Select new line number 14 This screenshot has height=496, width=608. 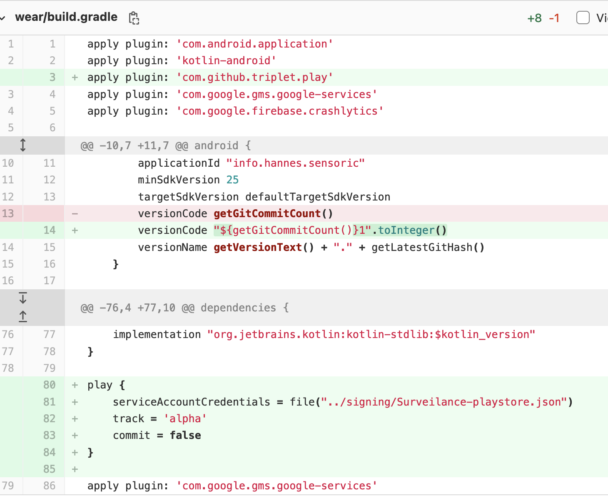point(49,230)
